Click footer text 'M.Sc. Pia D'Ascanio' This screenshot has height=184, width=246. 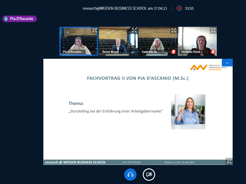tap(132, 162)
